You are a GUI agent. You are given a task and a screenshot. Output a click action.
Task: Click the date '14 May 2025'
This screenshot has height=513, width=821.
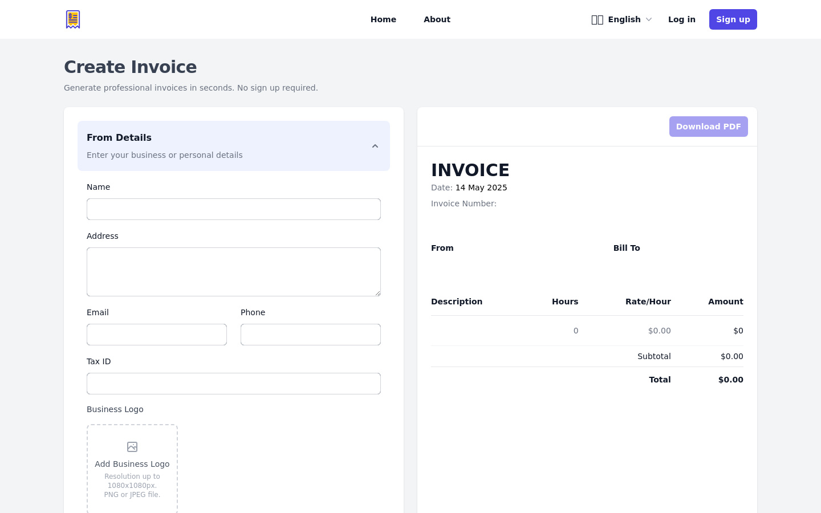pos(481,188)
